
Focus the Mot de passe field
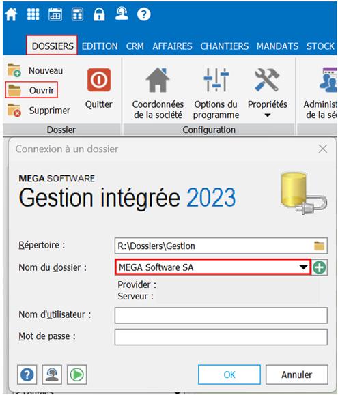point(221,337)
